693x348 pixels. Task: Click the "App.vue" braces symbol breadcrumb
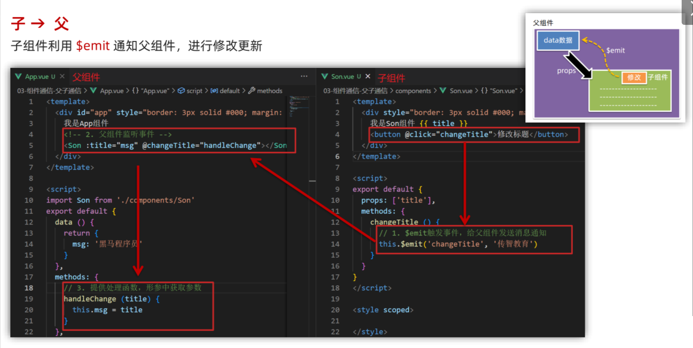[x=151, y=91]
